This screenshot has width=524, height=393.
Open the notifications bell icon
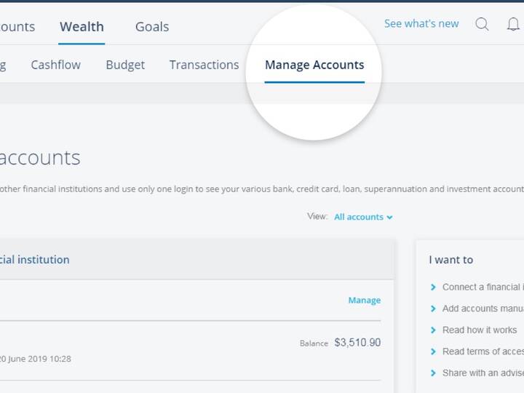coord(513,24)
